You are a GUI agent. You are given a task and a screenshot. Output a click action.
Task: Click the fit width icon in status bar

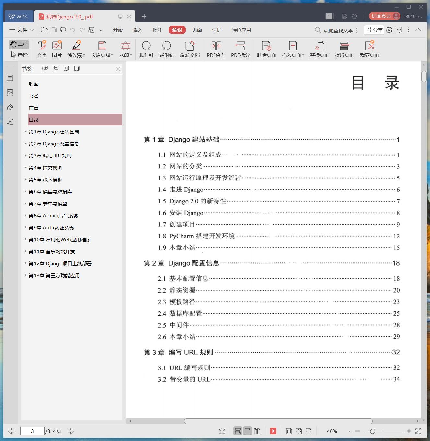(x=308, y=431)
